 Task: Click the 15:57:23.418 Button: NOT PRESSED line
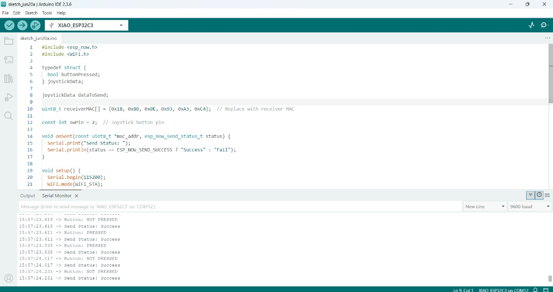(x=68, y=219)
